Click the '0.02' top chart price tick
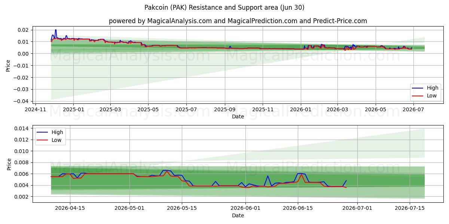Viewport: 449px width, 224px height. point(23,30)
